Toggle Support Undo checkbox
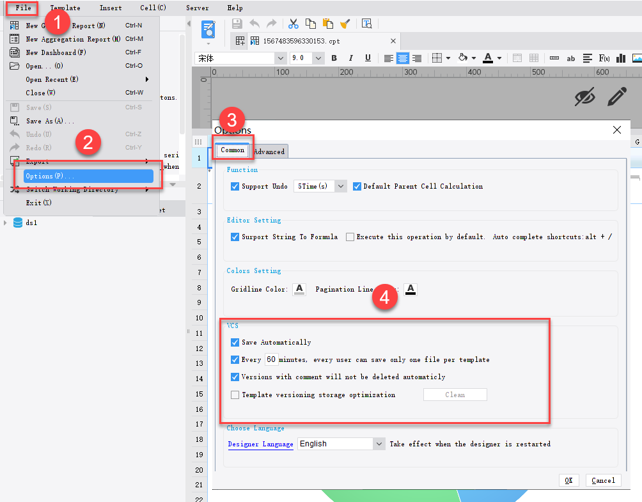 (x=235, y=186)
